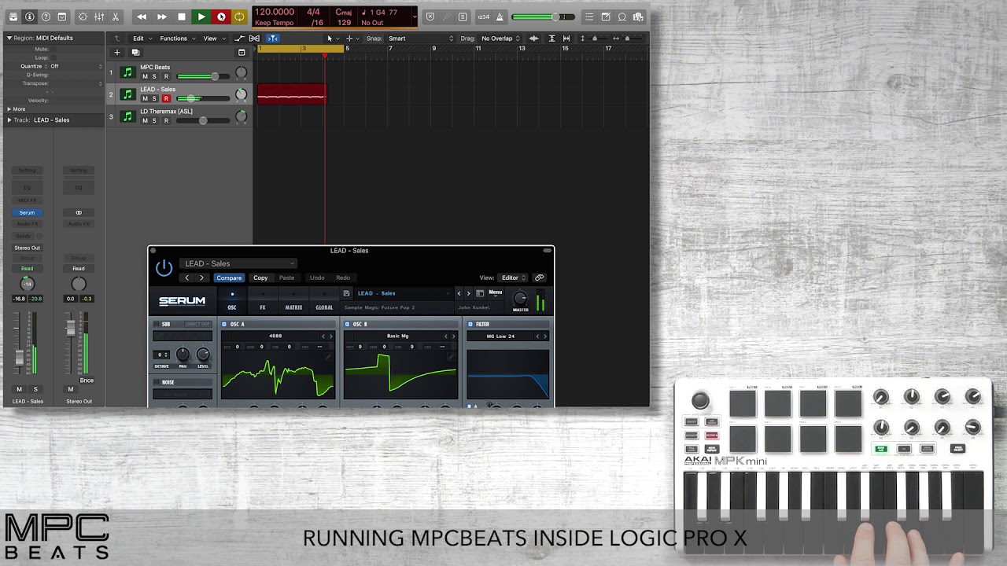Screen dimensions: 1007x566
Task: Open the Serum Menu dropdown
Action: 495,293
